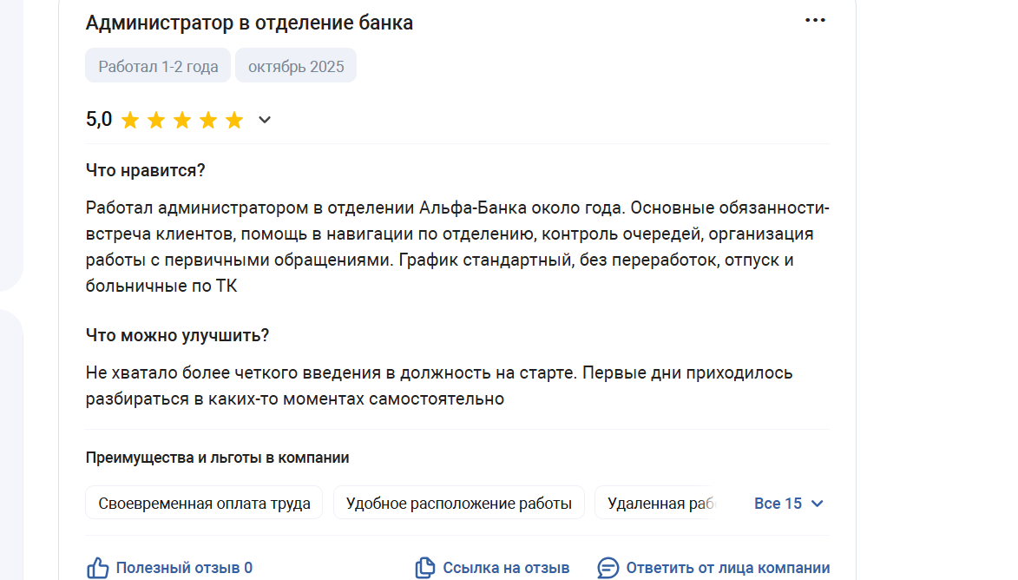Image resolution: width=1018 pixels, height=580 pixels.
Task: Select 'Удобное расположение работы' benefit tag
Action: coord(459,503)
